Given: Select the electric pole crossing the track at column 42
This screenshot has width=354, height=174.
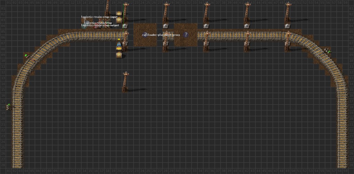Looking at the screenshot, I should click(247, 41).
